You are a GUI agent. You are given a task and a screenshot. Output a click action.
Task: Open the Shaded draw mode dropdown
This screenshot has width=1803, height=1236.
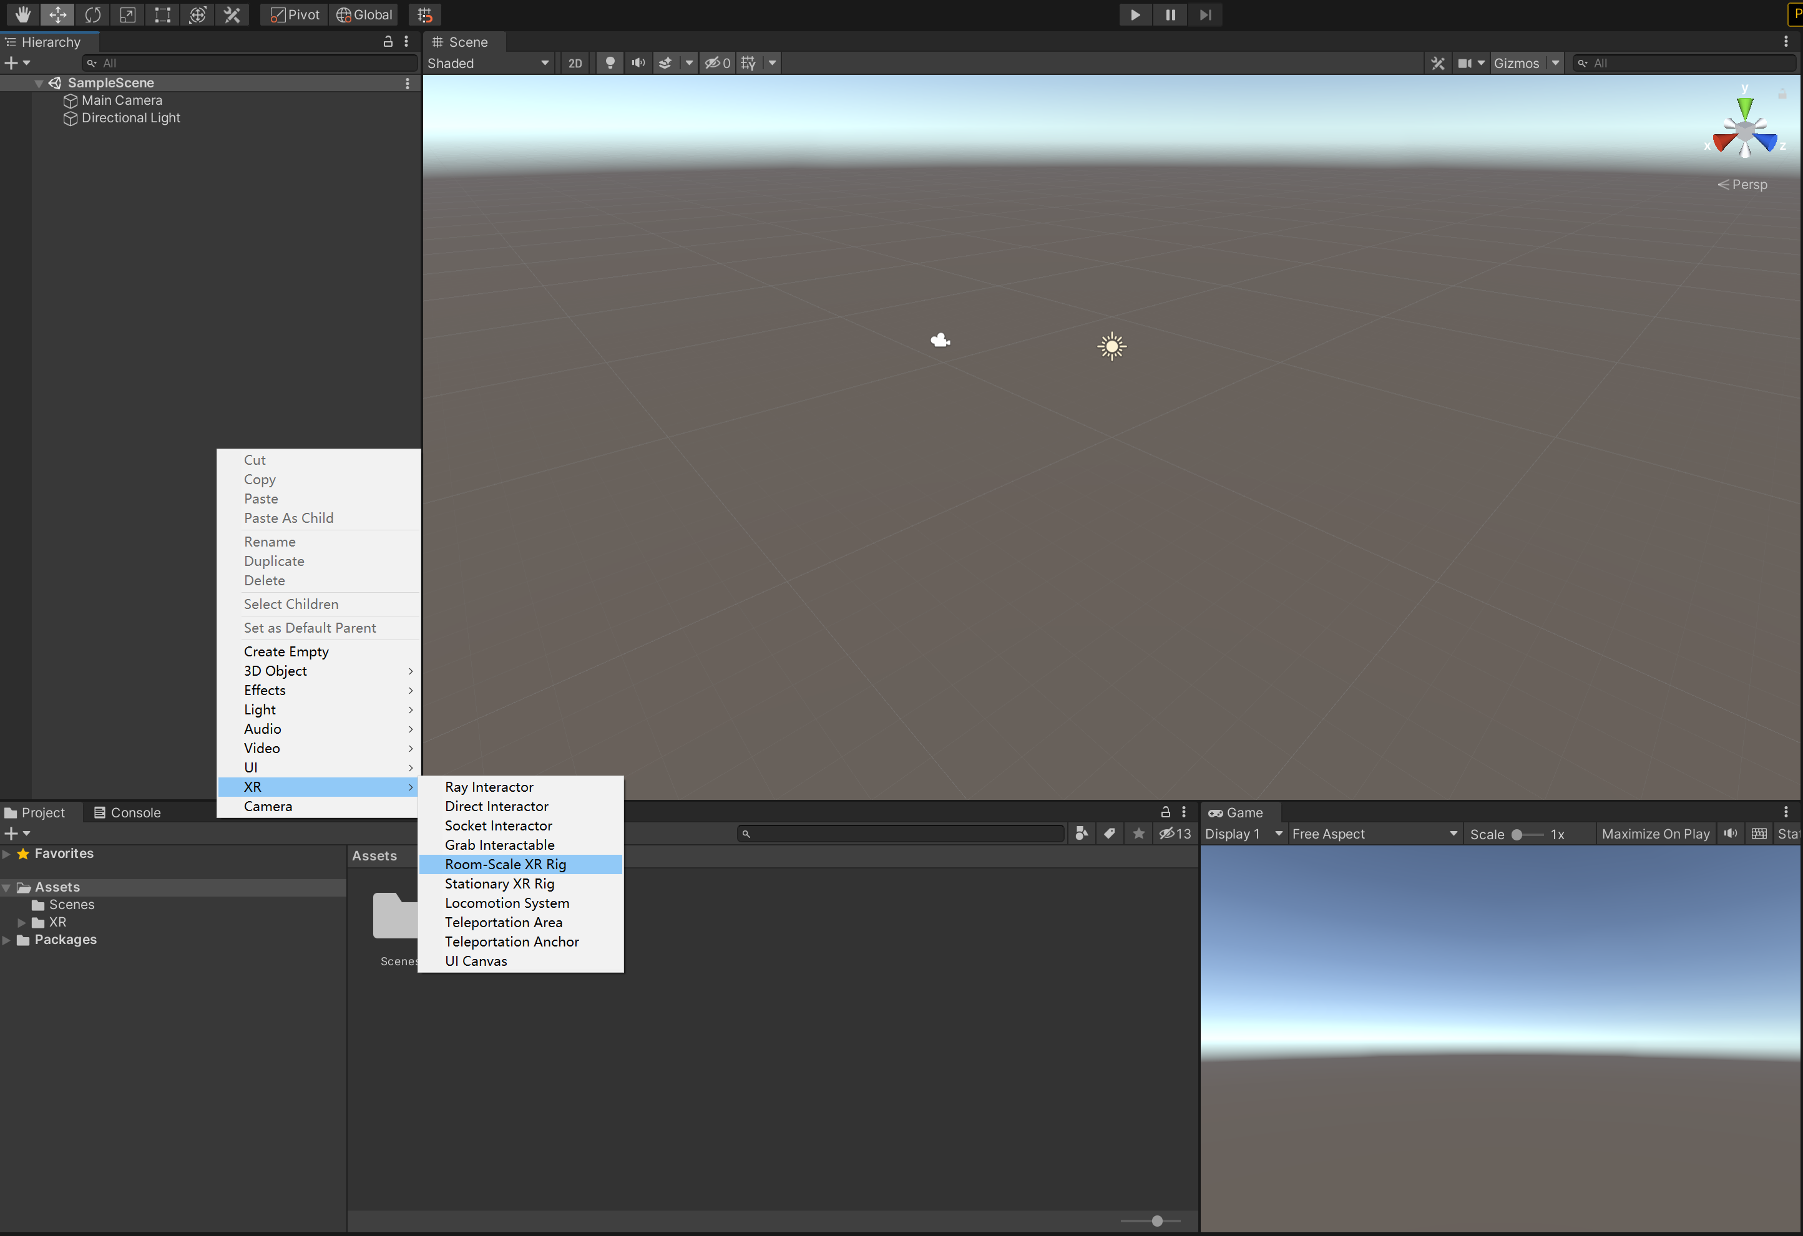[488, 64]
